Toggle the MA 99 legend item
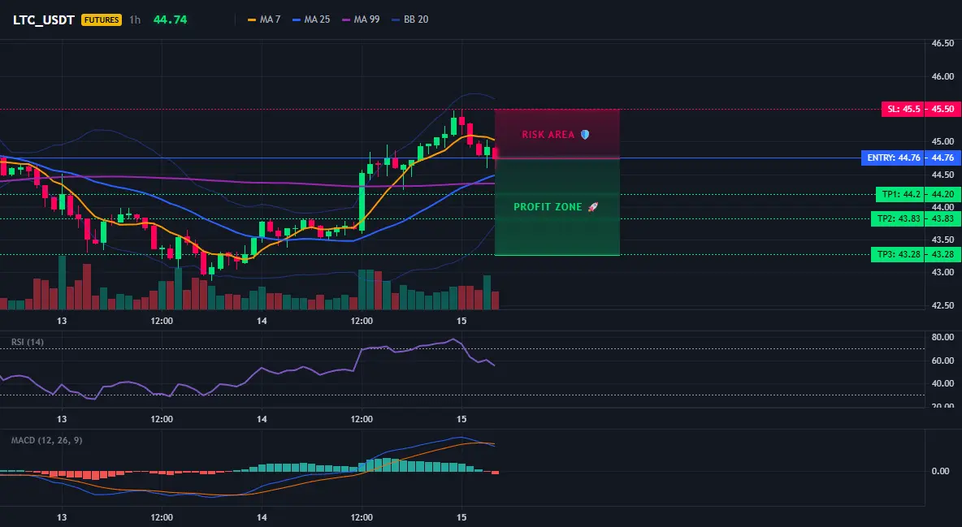962x527 pixels. click(361, 19)
